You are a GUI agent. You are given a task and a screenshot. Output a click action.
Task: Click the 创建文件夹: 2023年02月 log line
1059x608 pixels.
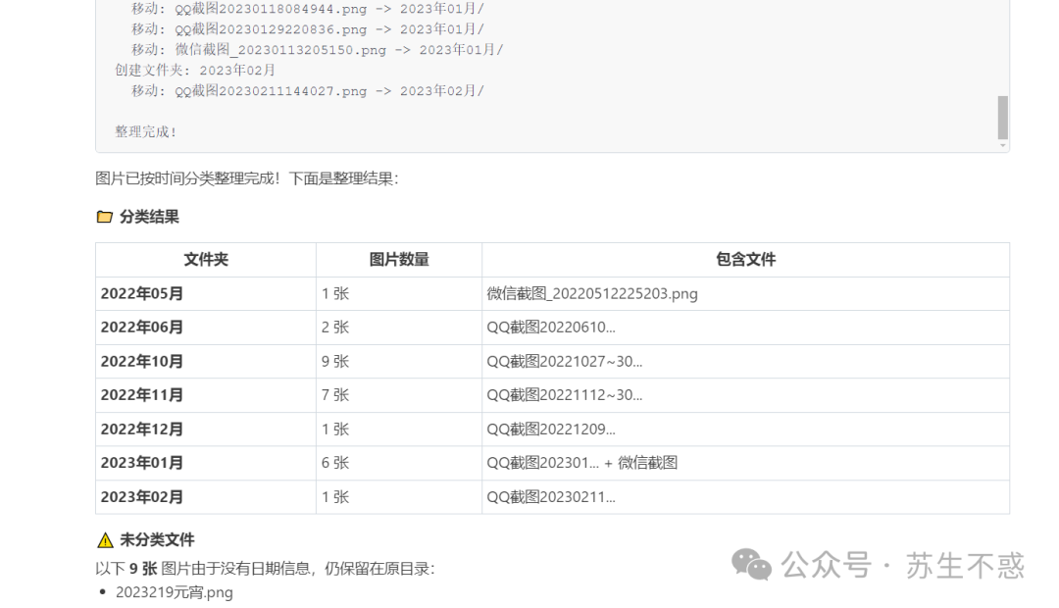coord(195,71)
